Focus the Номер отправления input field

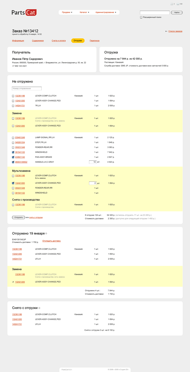click(27, 88)
